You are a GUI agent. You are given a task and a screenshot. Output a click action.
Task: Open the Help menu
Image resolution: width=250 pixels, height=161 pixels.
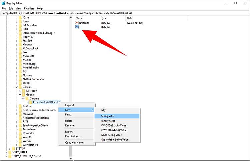[40, 8]
